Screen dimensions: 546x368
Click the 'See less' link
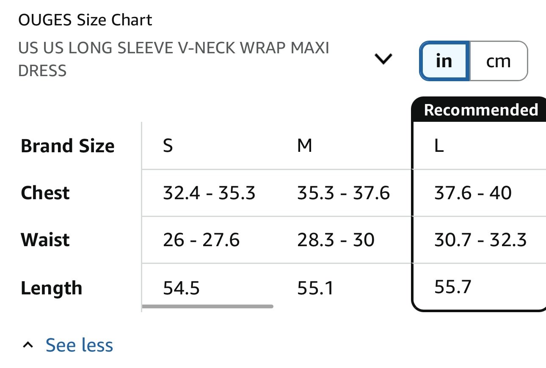[79, 345]
